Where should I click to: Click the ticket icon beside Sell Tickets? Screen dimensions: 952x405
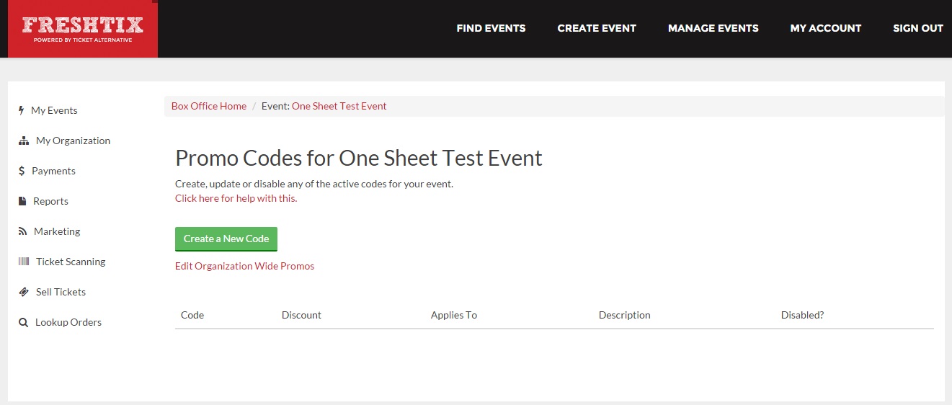tap(24, 292)
